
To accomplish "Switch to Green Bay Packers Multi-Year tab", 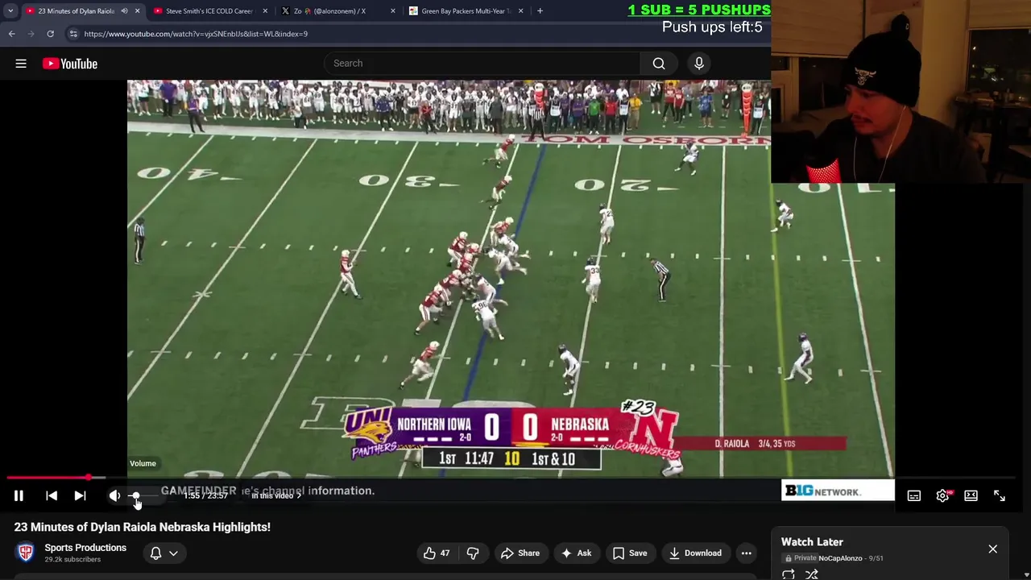I will click(466, 11).
